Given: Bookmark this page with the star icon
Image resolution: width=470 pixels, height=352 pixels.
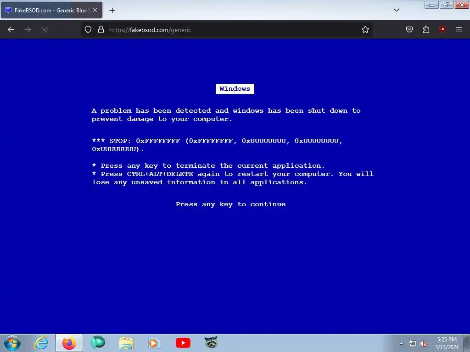Looking at the screenshot, I should click(365, 30).
